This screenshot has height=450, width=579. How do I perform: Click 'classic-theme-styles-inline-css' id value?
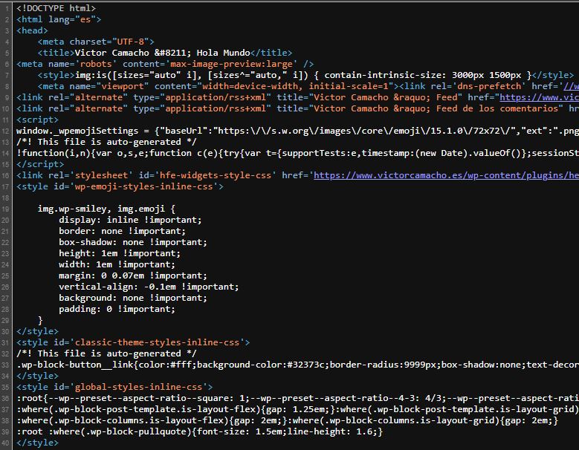point(157,342)
